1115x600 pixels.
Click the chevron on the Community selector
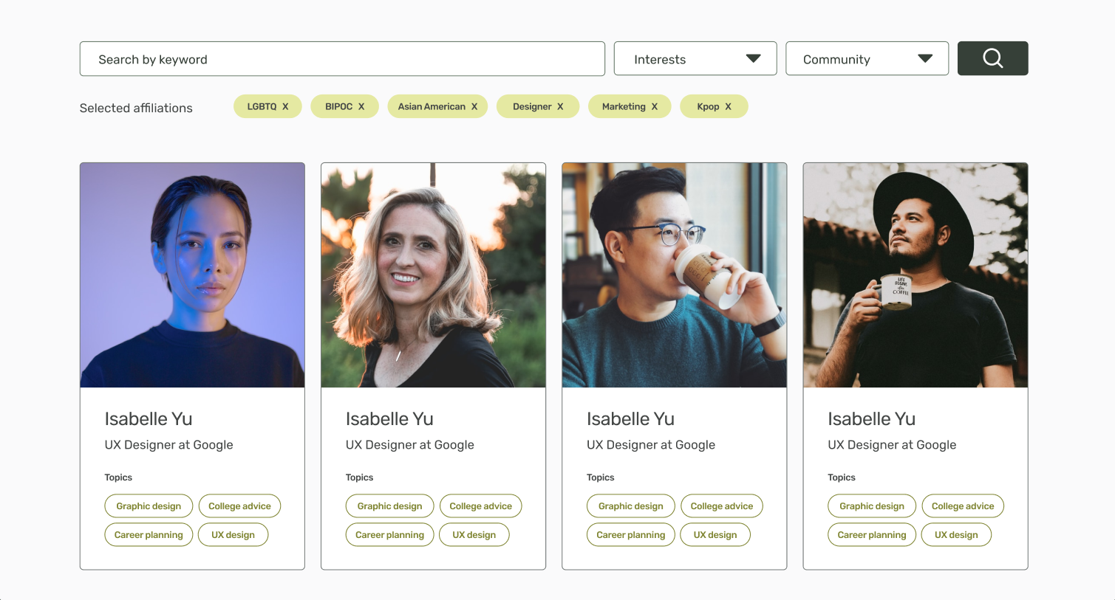(x=925, y=58)
